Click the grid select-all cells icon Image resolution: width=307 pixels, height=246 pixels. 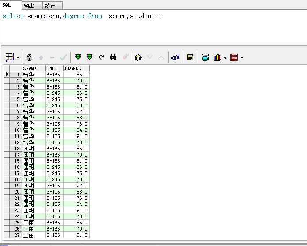[10, 58]
